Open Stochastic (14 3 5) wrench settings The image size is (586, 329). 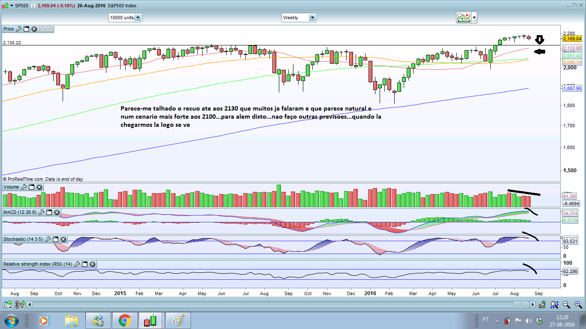click(x=48, y=239)
